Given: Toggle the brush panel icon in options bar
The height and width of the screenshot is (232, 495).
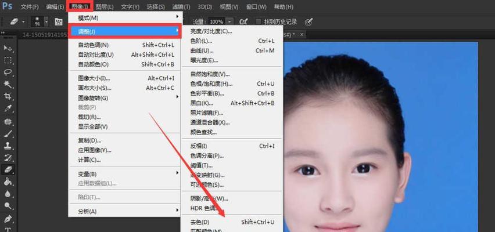Looking at the screenshot, I should coord(59,22).
